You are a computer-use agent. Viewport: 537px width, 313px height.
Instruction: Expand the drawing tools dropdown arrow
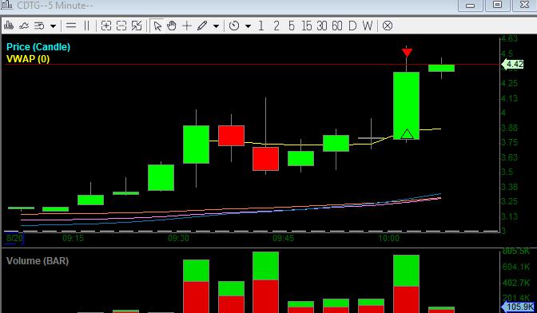[x=216, y=26]
